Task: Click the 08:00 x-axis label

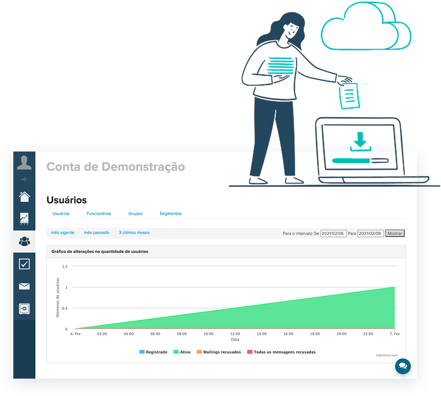Action: [182, 334]
